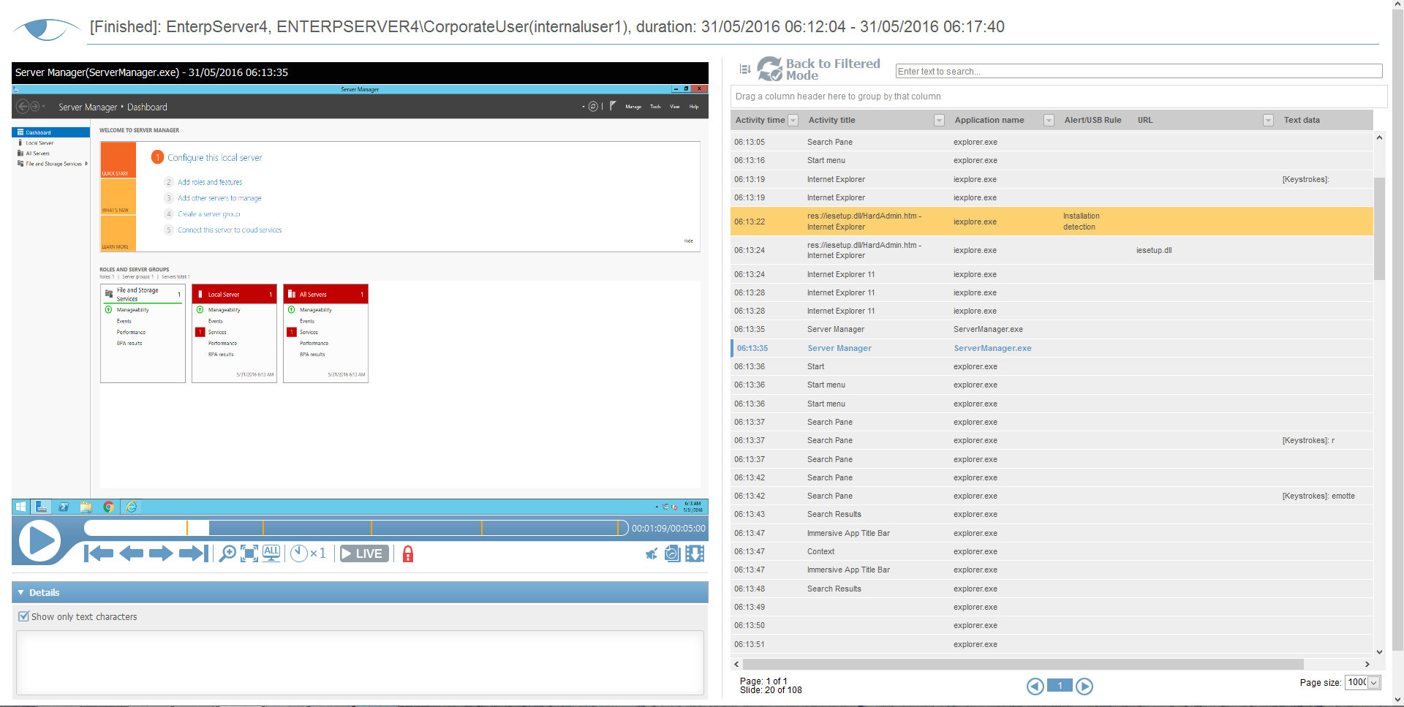Click the session playback progress bar
Viewport: 1404px width, 707px height.
coord(355,528)
